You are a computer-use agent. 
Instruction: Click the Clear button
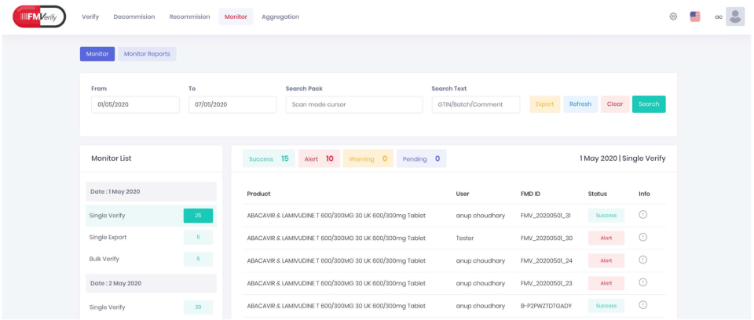(615, 104)
